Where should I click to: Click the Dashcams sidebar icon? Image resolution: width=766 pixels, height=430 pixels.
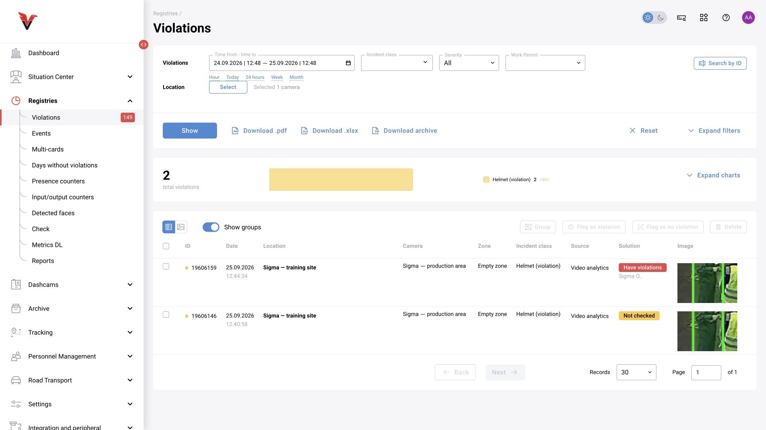click(16, 285)
